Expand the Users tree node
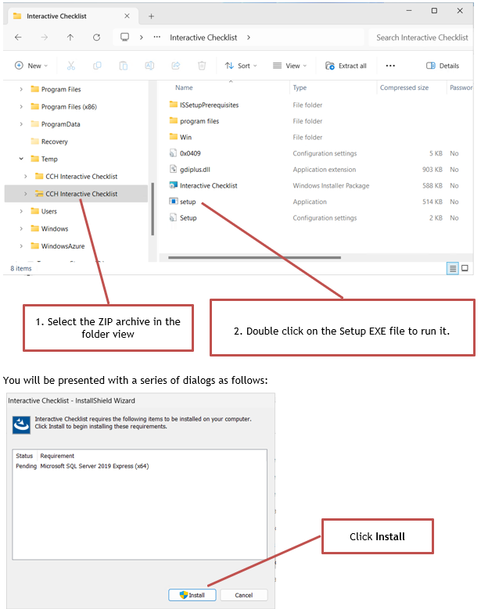This screenshot has width=481, height=609. point(21,211)
